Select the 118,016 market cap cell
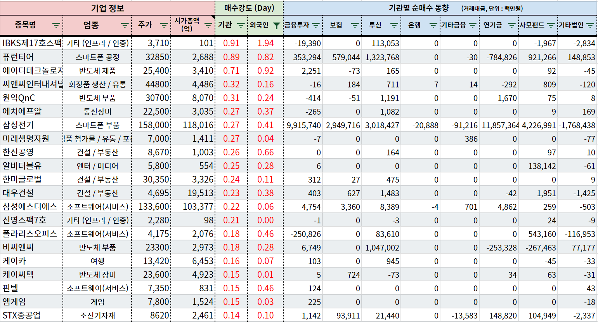This screenshot has height=322, width=598. 193,125
